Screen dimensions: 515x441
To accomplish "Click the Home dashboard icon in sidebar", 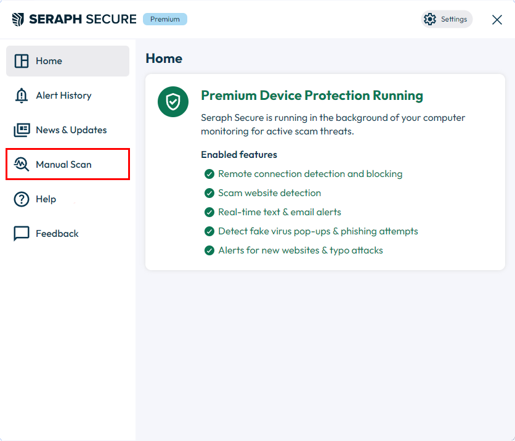I will [x=22, y=61].
